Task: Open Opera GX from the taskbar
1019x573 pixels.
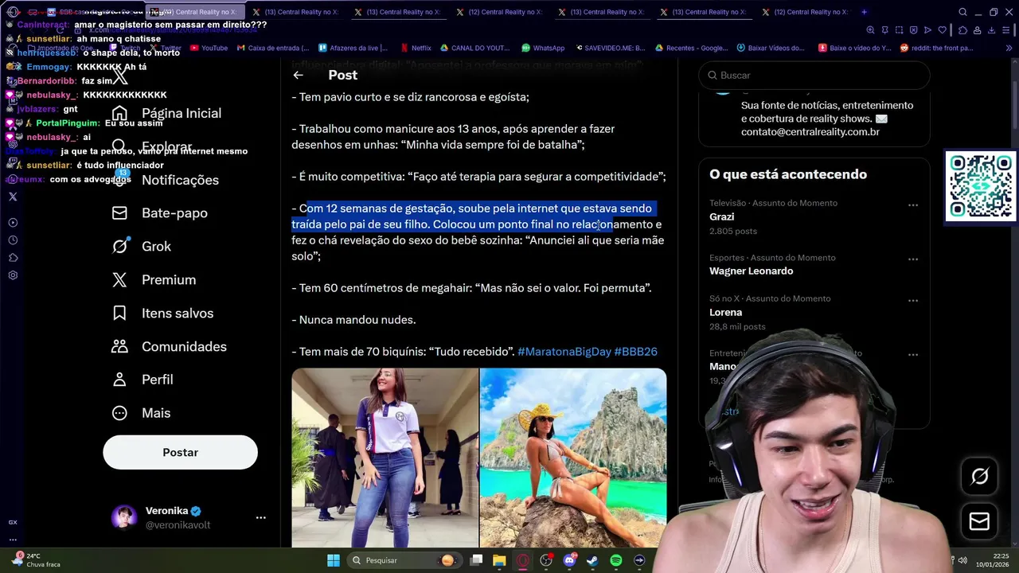Action: click(x=522, y=560)
